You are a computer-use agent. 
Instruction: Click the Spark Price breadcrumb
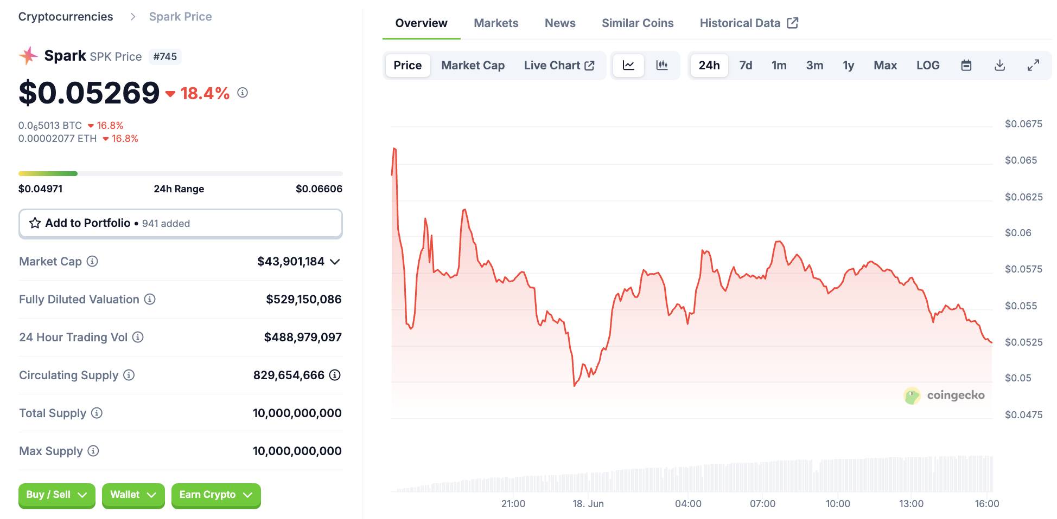click(x=180, y=17)
